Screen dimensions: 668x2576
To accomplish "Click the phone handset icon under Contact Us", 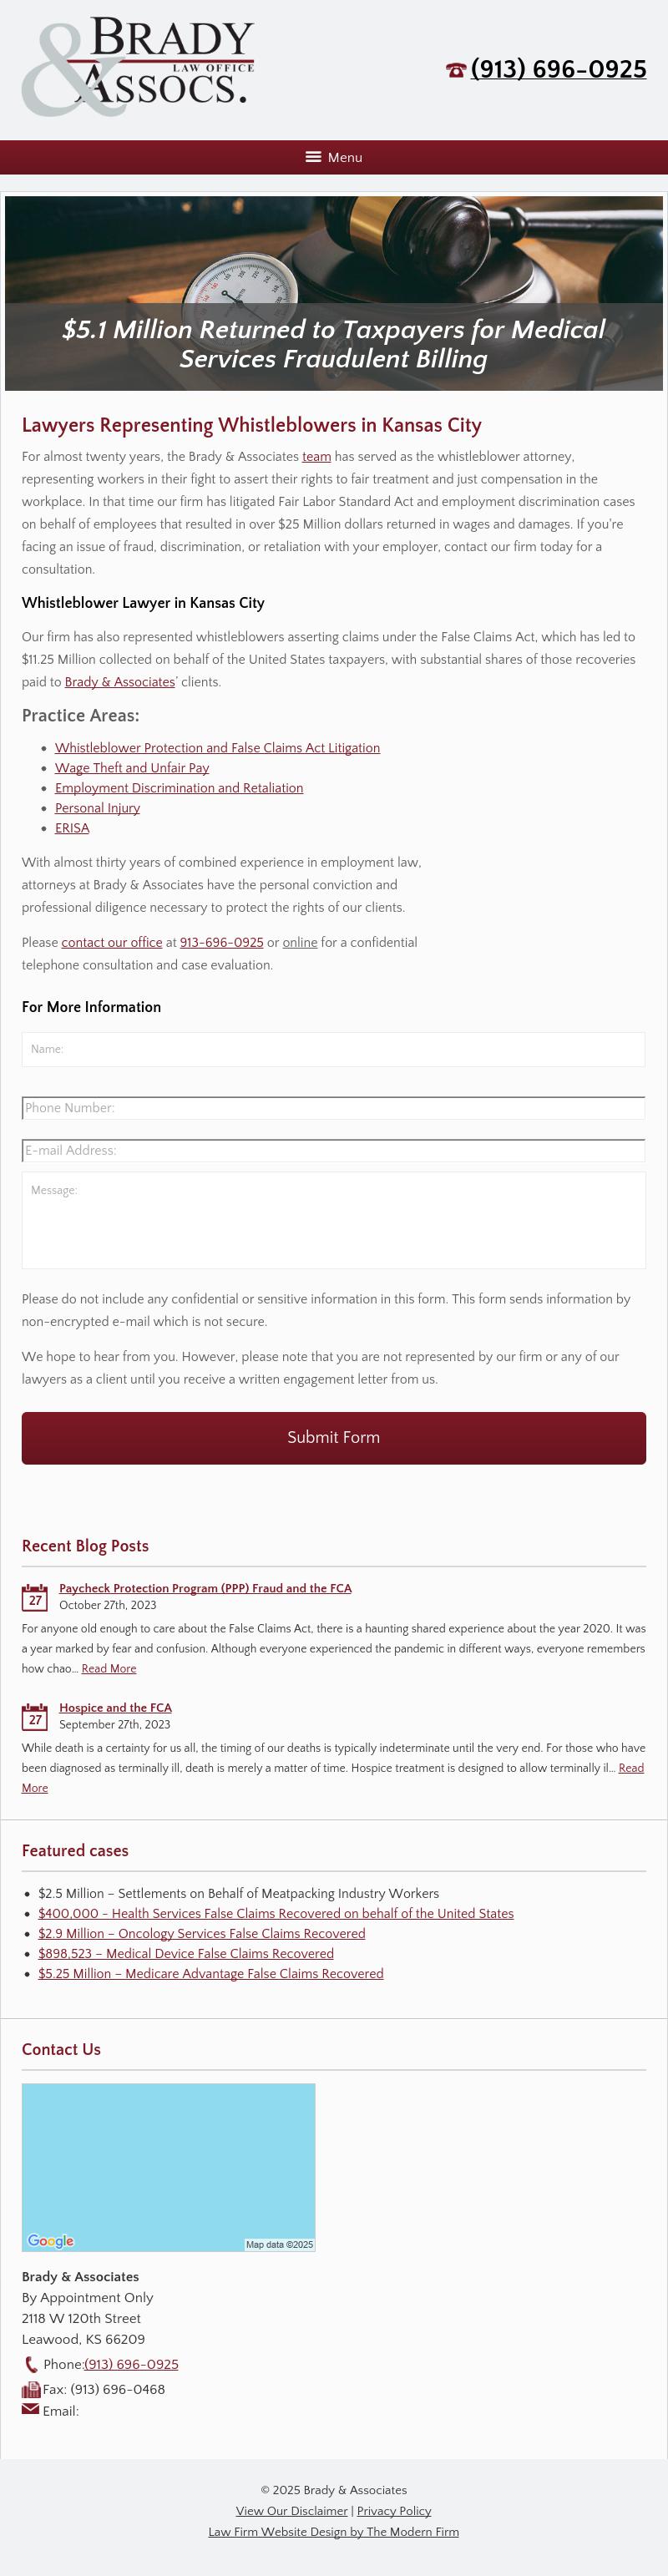I will 31,2364.
